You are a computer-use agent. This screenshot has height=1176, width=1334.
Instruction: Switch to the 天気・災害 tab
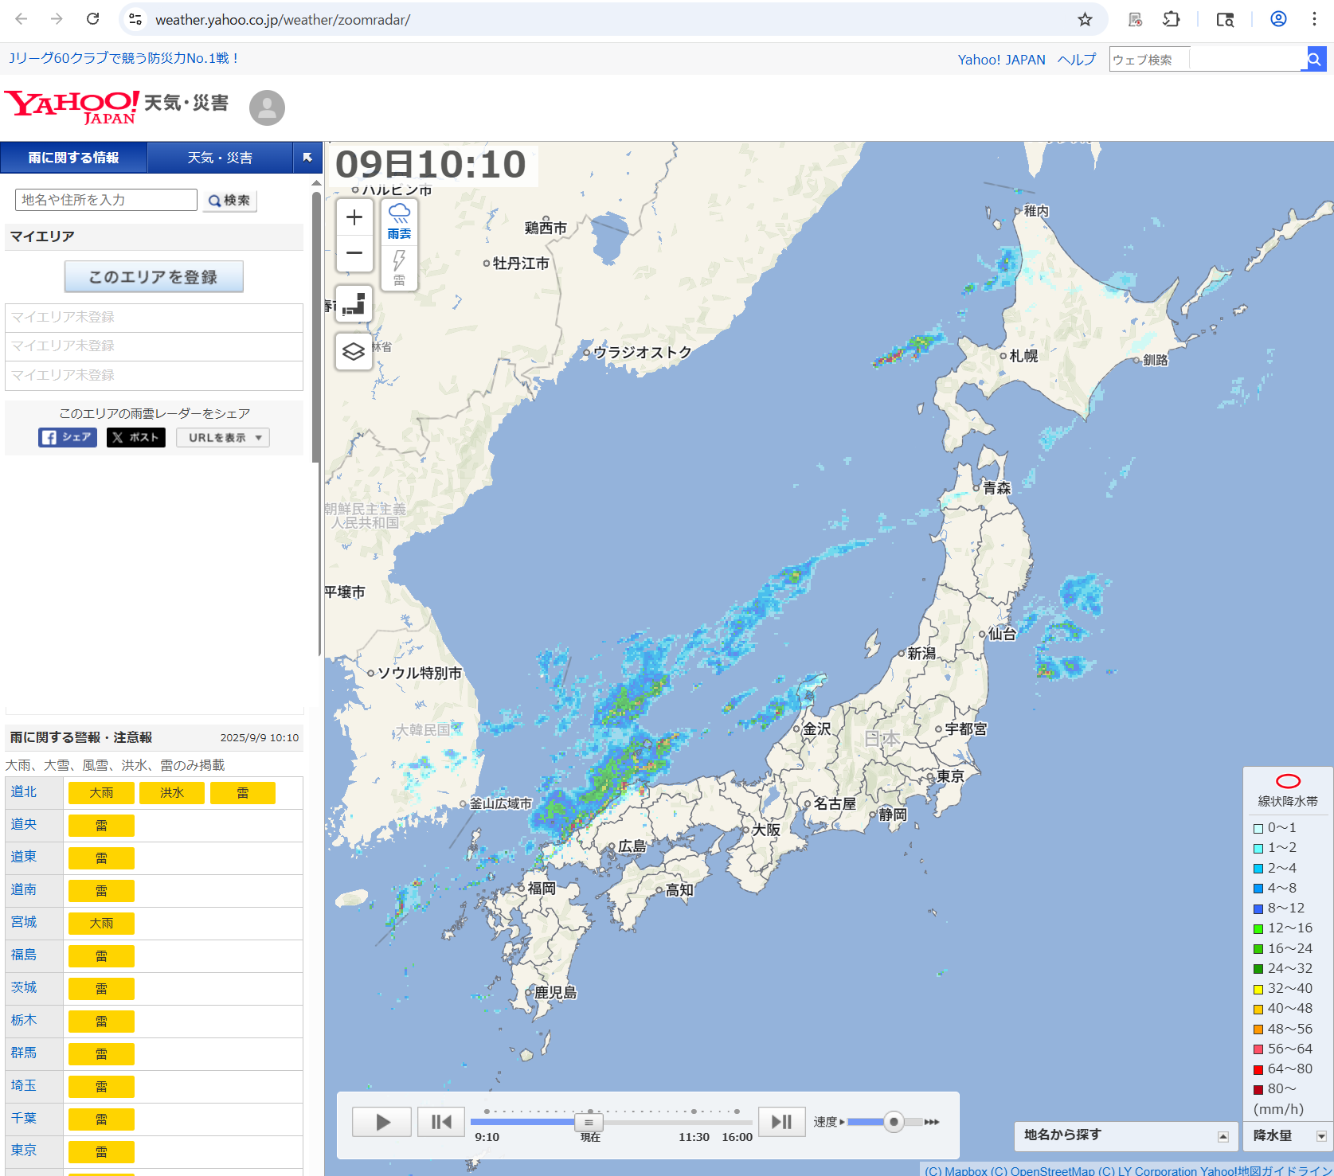220,158
